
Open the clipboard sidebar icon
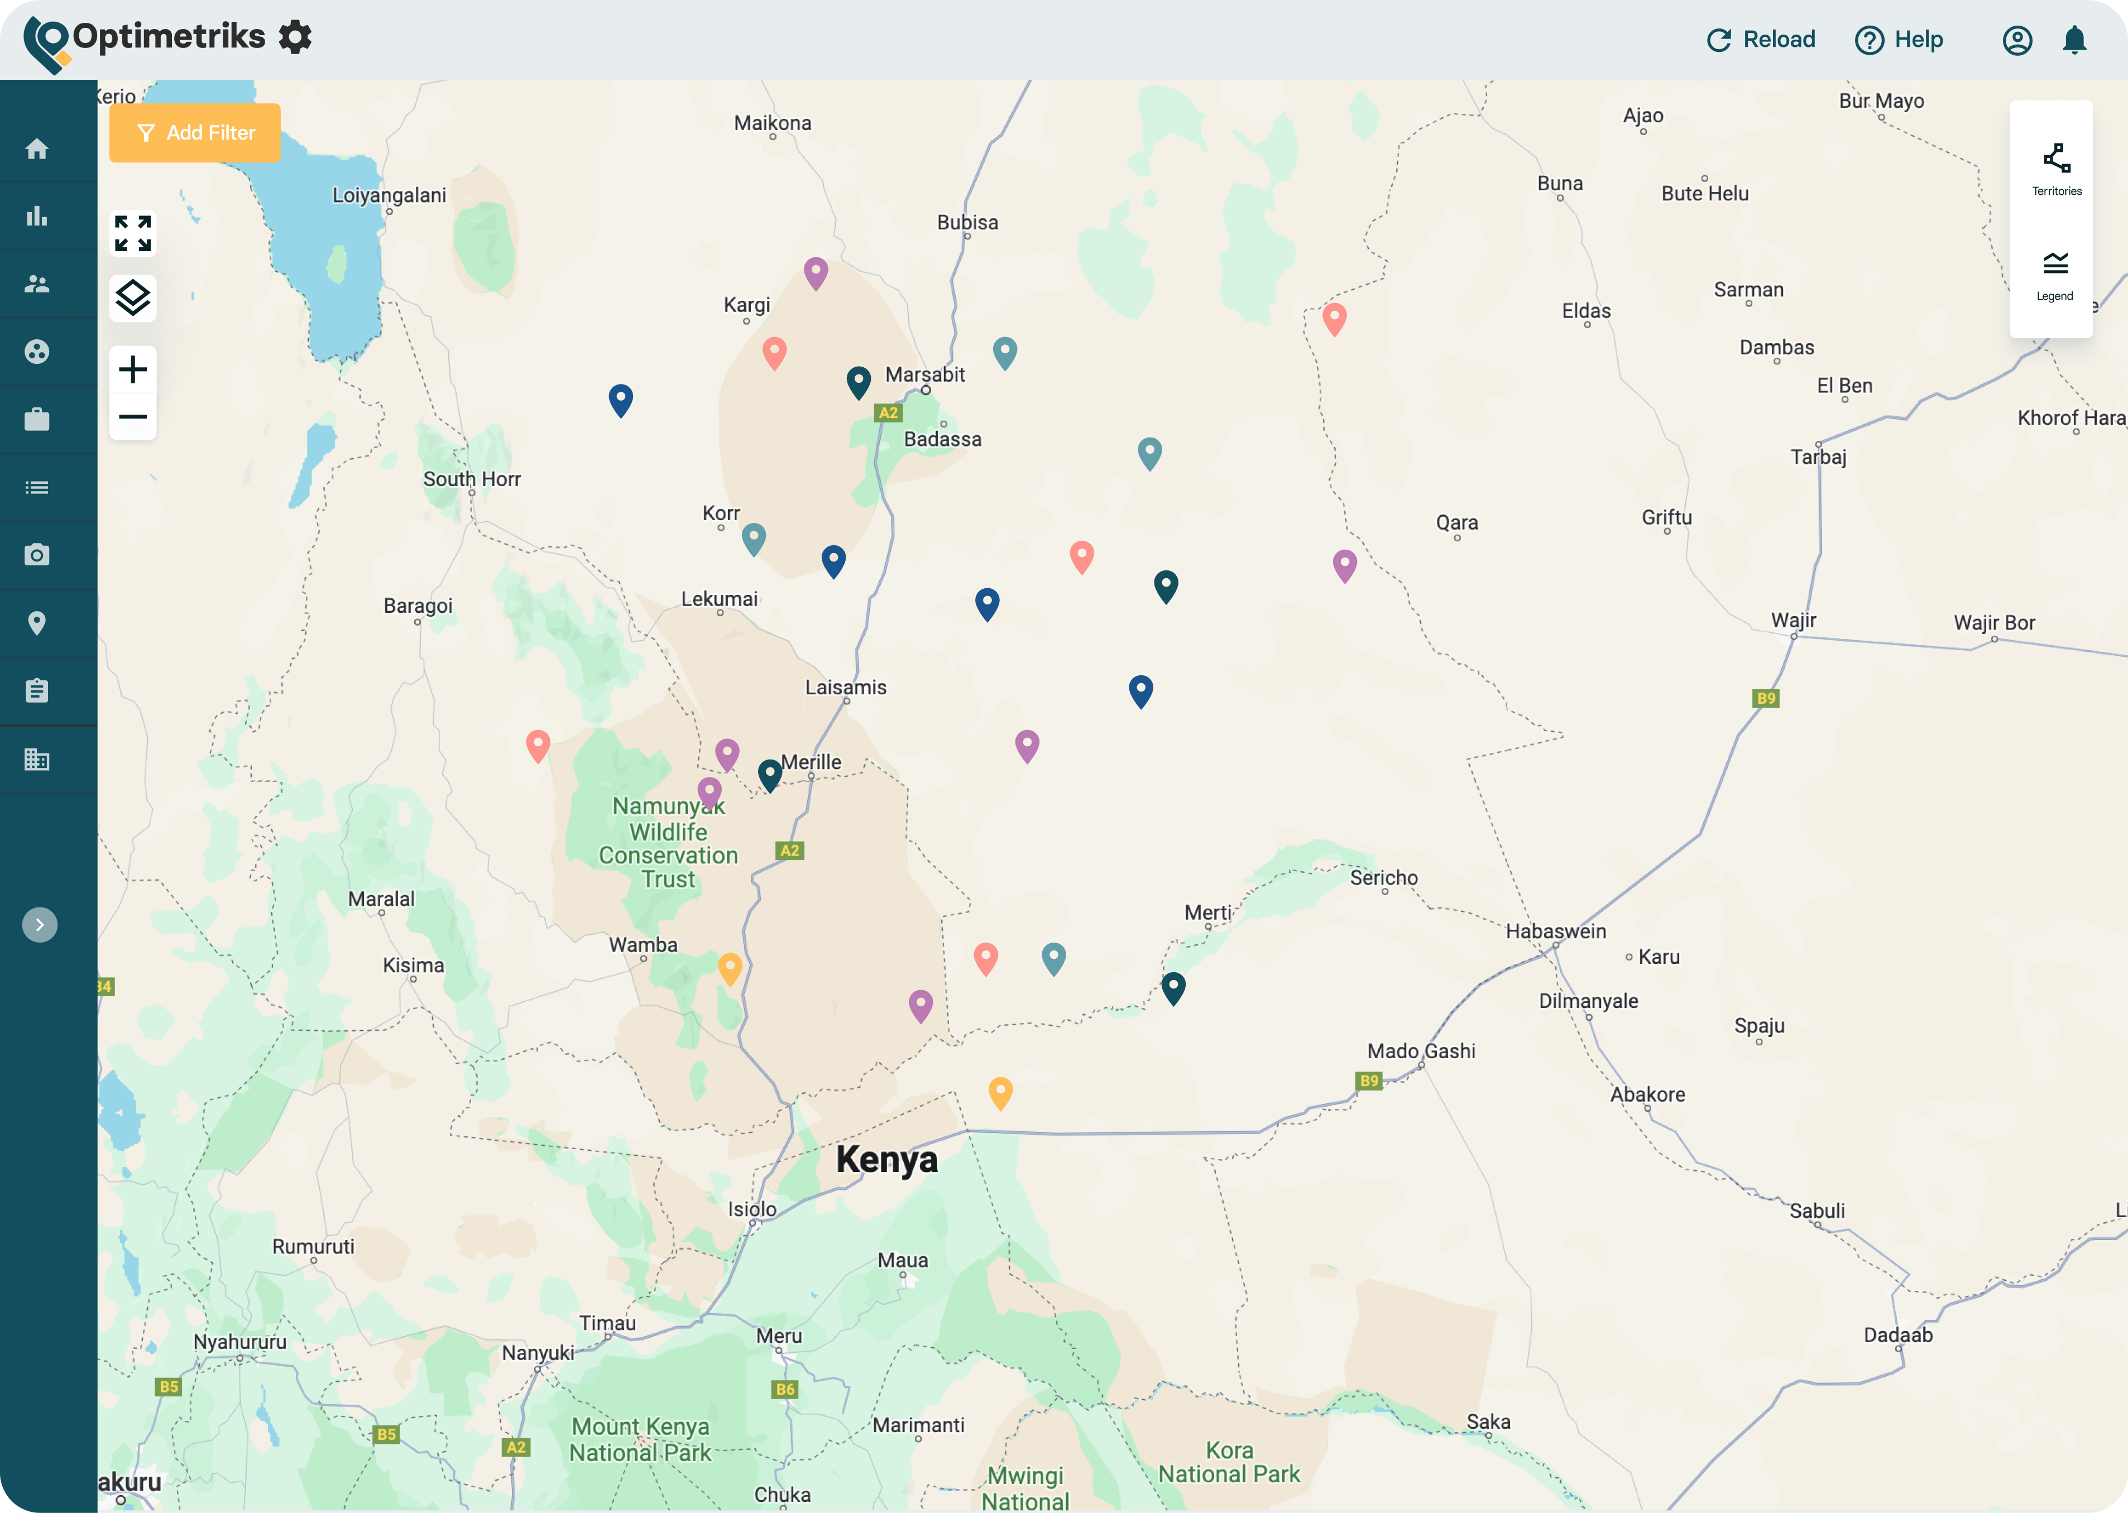click(x=37, y=691)
